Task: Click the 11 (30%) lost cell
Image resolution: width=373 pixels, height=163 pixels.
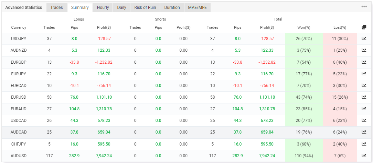Action: pyautogui.click(x=340, y=39)
